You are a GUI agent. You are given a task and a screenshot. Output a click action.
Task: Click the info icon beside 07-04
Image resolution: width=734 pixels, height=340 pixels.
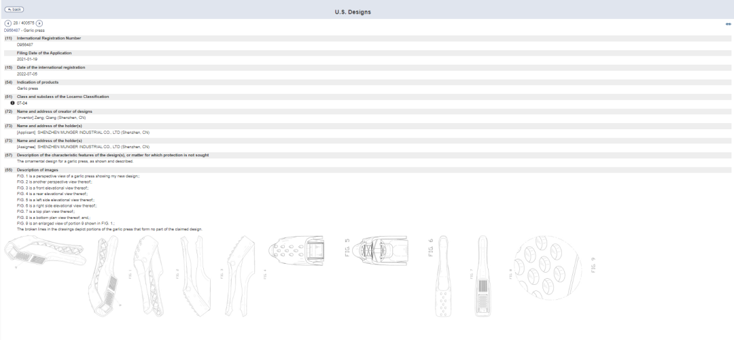click(13, 103)
